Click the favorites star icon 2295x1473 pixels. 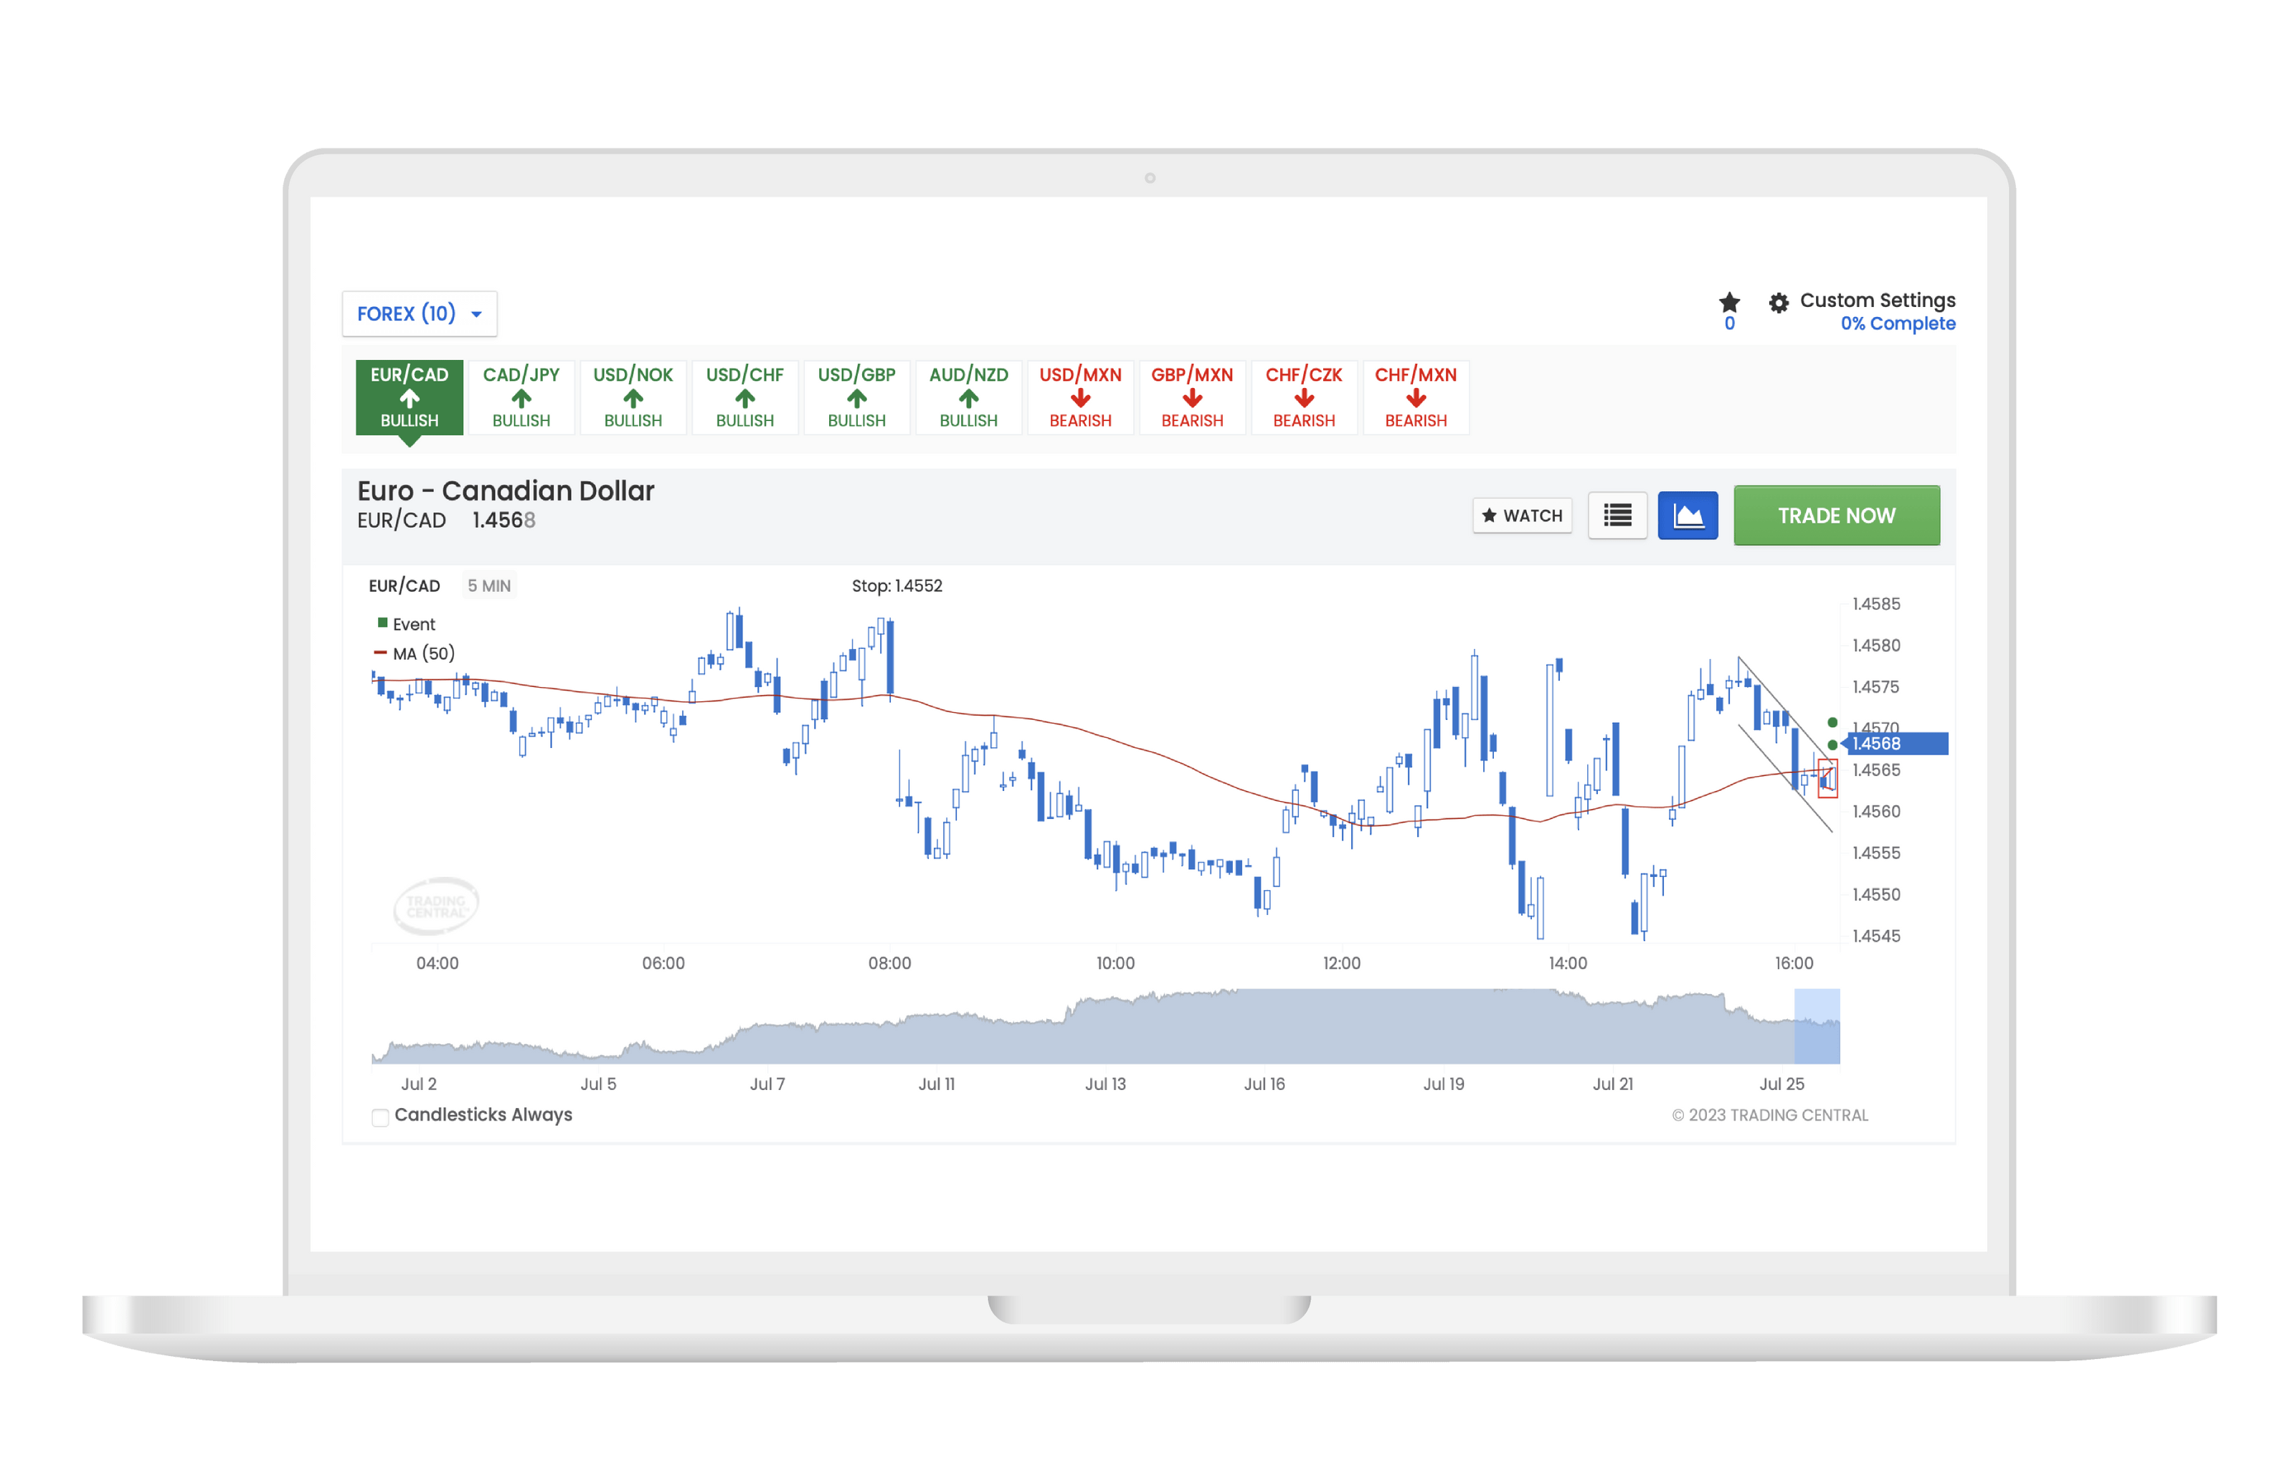[1730, 302]
